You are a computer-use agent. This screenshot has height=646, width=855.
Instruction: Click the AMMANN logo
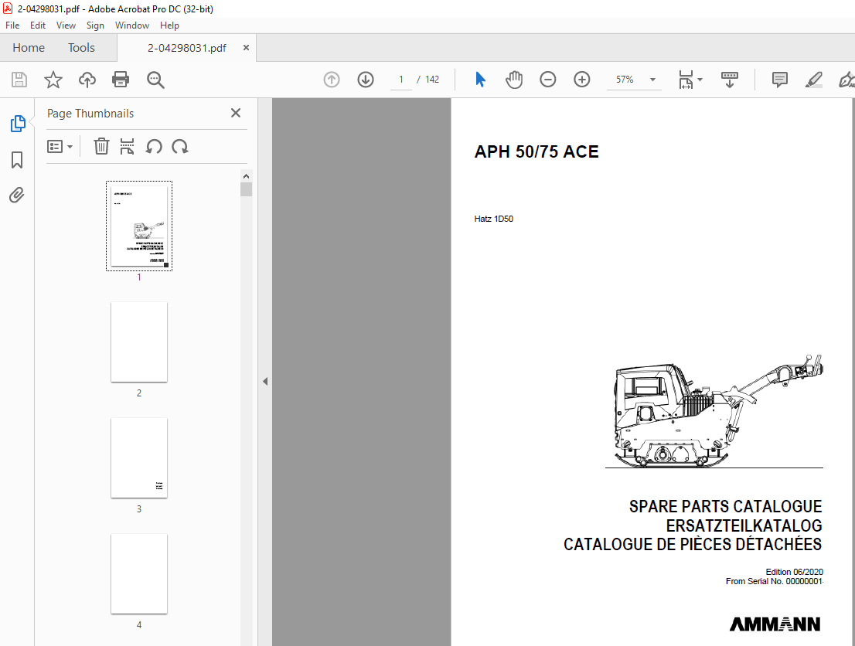[775, 624]
